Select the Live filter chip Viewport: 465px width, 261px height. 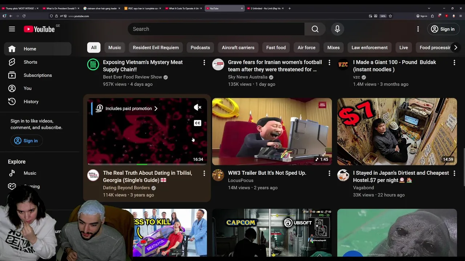point(404,47)
